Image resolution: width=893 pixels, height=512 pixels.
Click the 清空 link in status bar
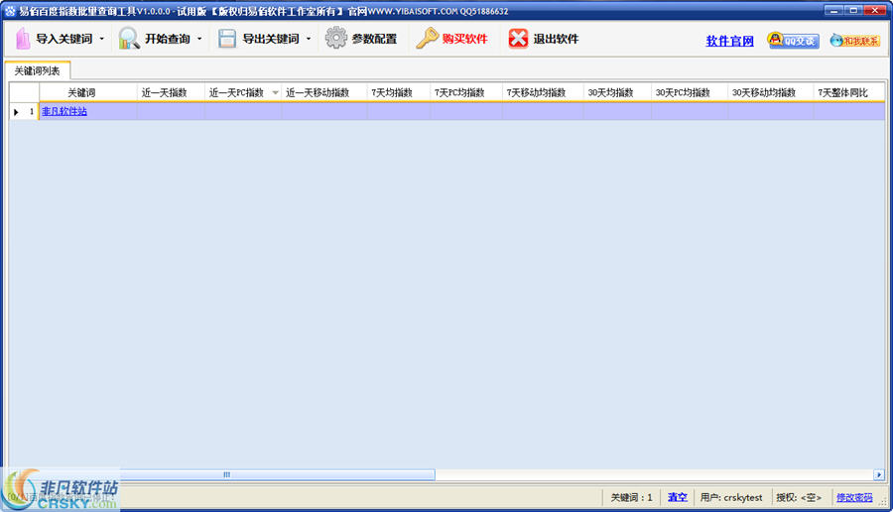677,497
